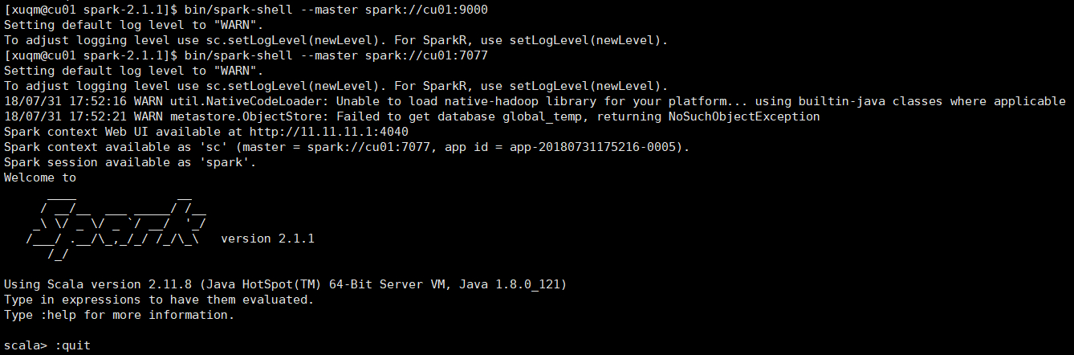Click the 'Welcome to' text

(40, 177)
